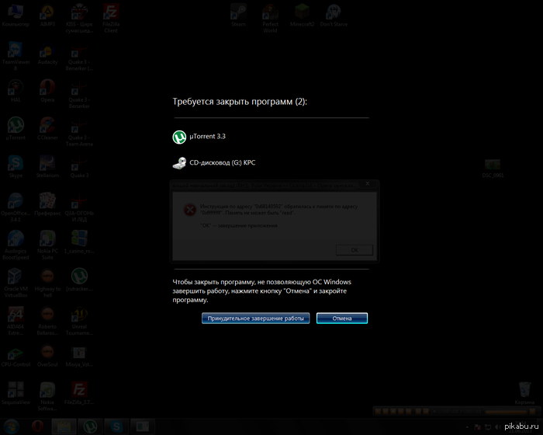
Task: Click the Отмена button
Action: tap(342, 318)
